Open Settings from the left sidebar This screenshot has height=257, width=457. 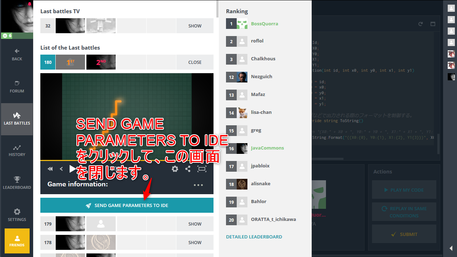tap(17, 215)
